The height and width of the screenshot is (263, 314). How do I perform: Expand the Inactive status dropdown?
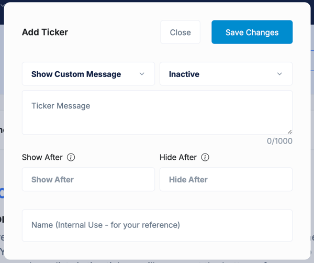click(226, 74)
